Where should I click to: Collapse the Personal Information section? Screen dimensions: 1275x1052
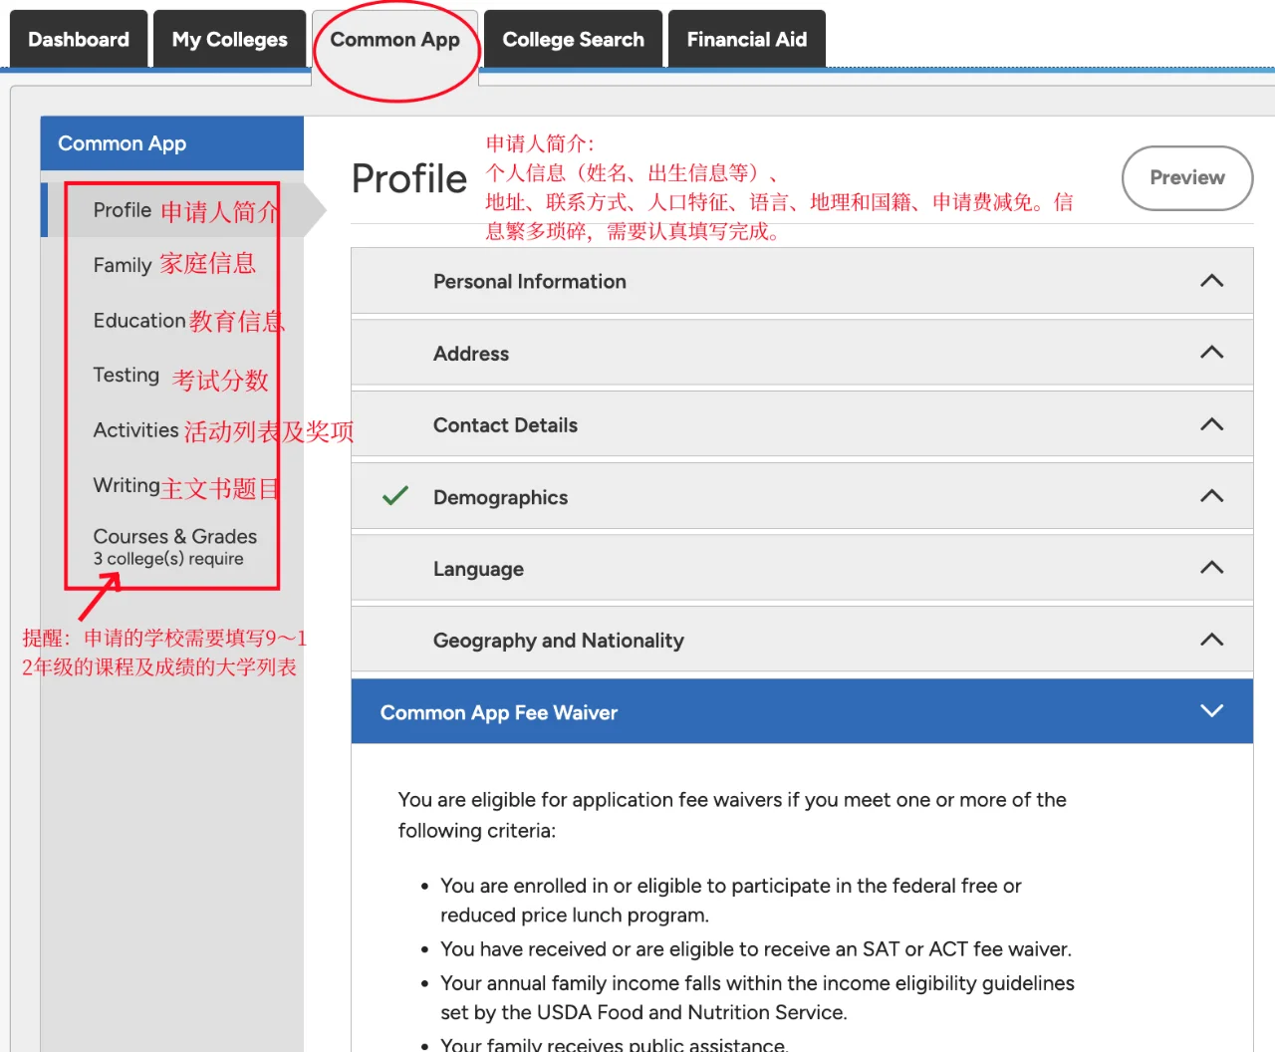[1211, 281]
